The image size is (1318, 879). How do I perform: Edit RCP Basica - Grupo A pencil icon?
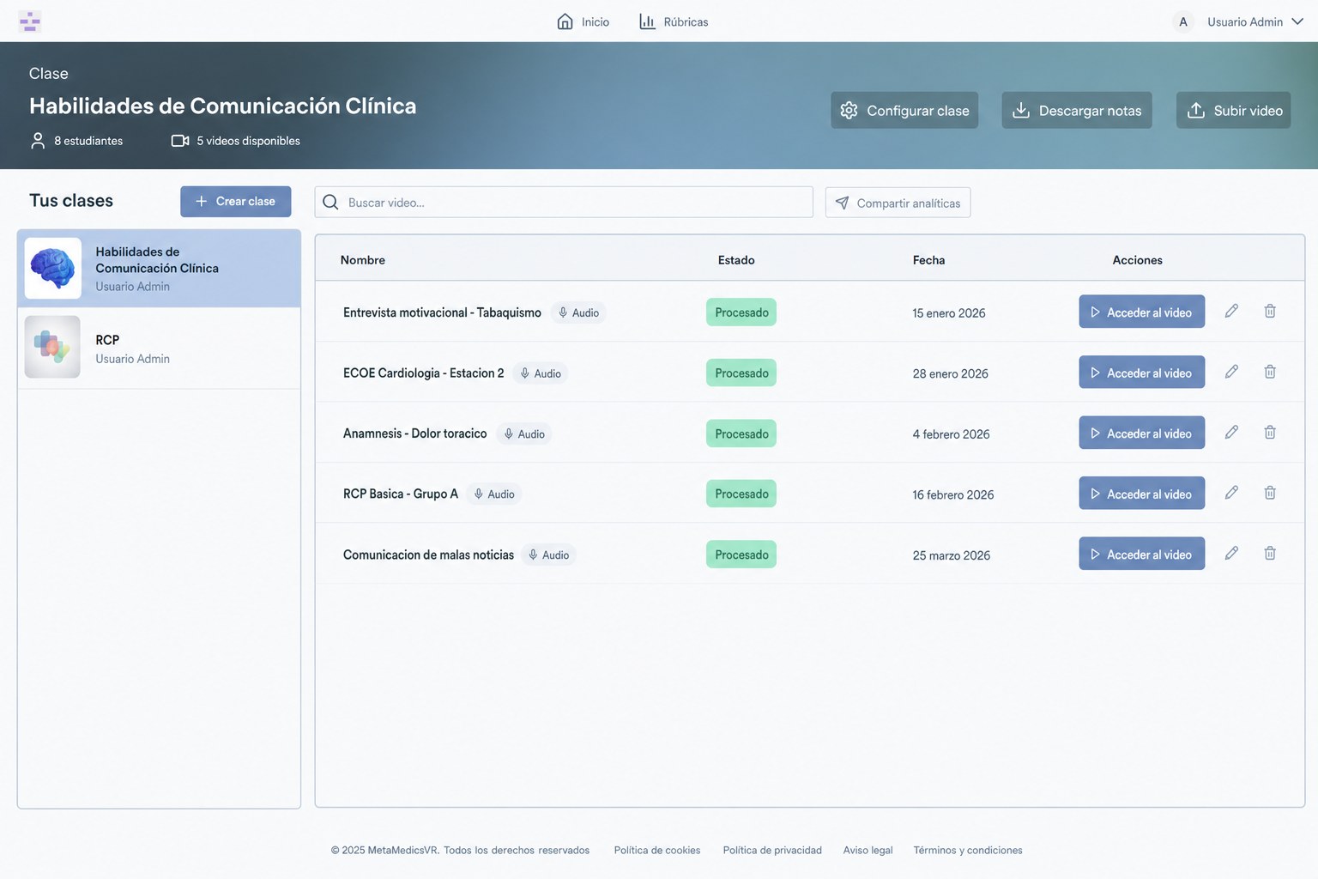(1231, 493)
